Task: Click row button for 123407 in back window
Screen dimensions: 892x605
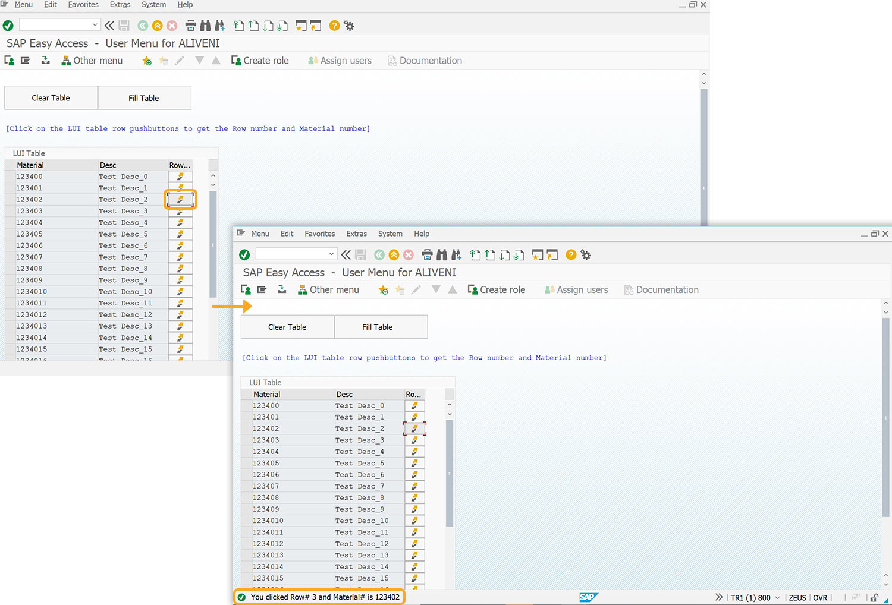Action: 180,257
